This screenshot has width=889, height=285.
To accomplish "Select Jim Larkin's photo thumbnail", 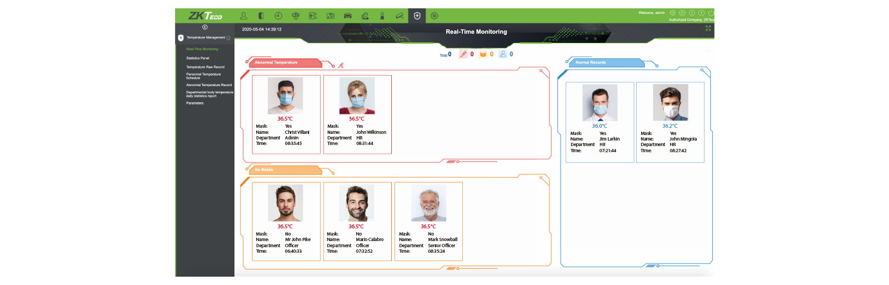I will click(600, 103).
